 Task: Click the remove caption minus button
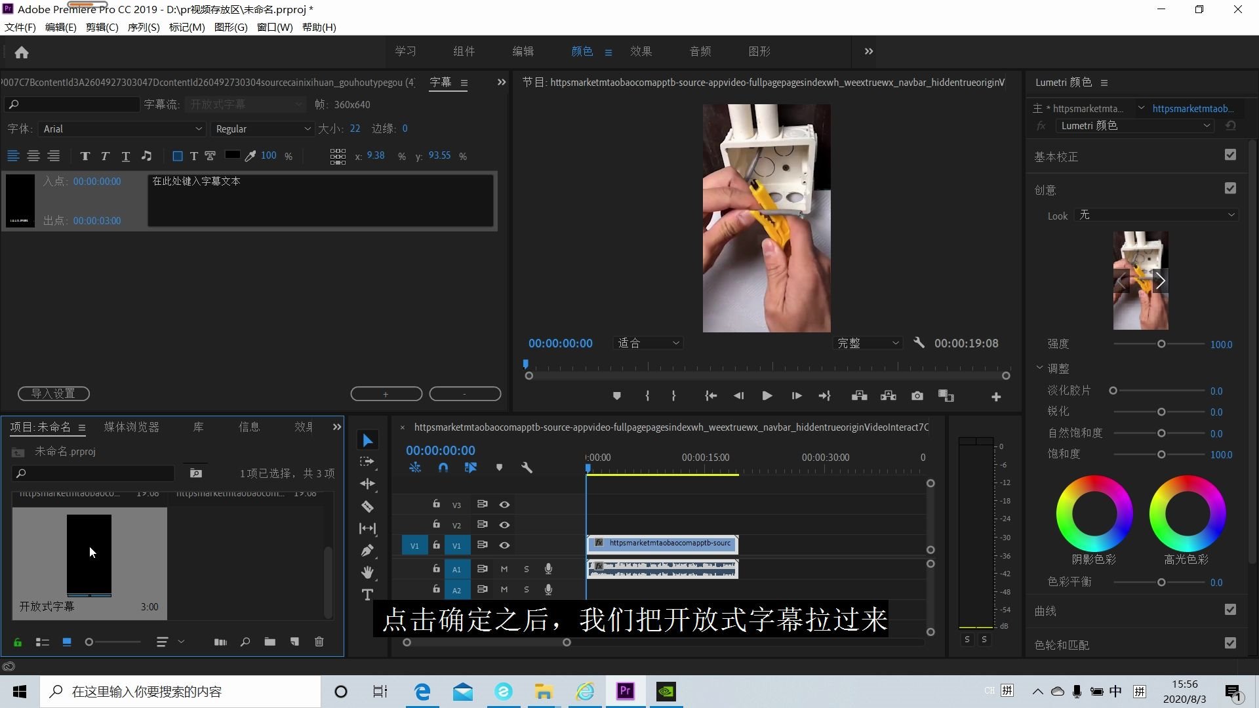pos(465,394)
